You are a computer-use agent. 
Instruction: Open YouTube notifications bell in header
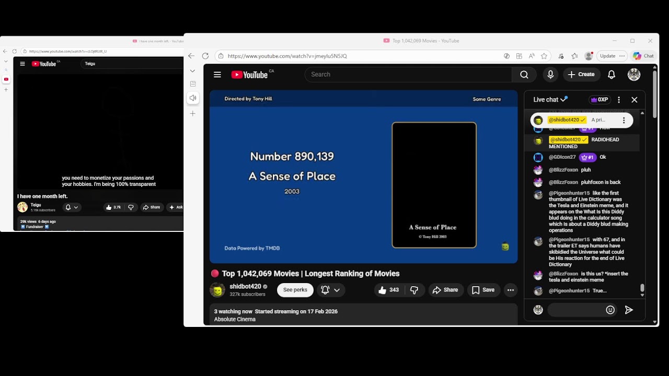click(x=612, y=75)
